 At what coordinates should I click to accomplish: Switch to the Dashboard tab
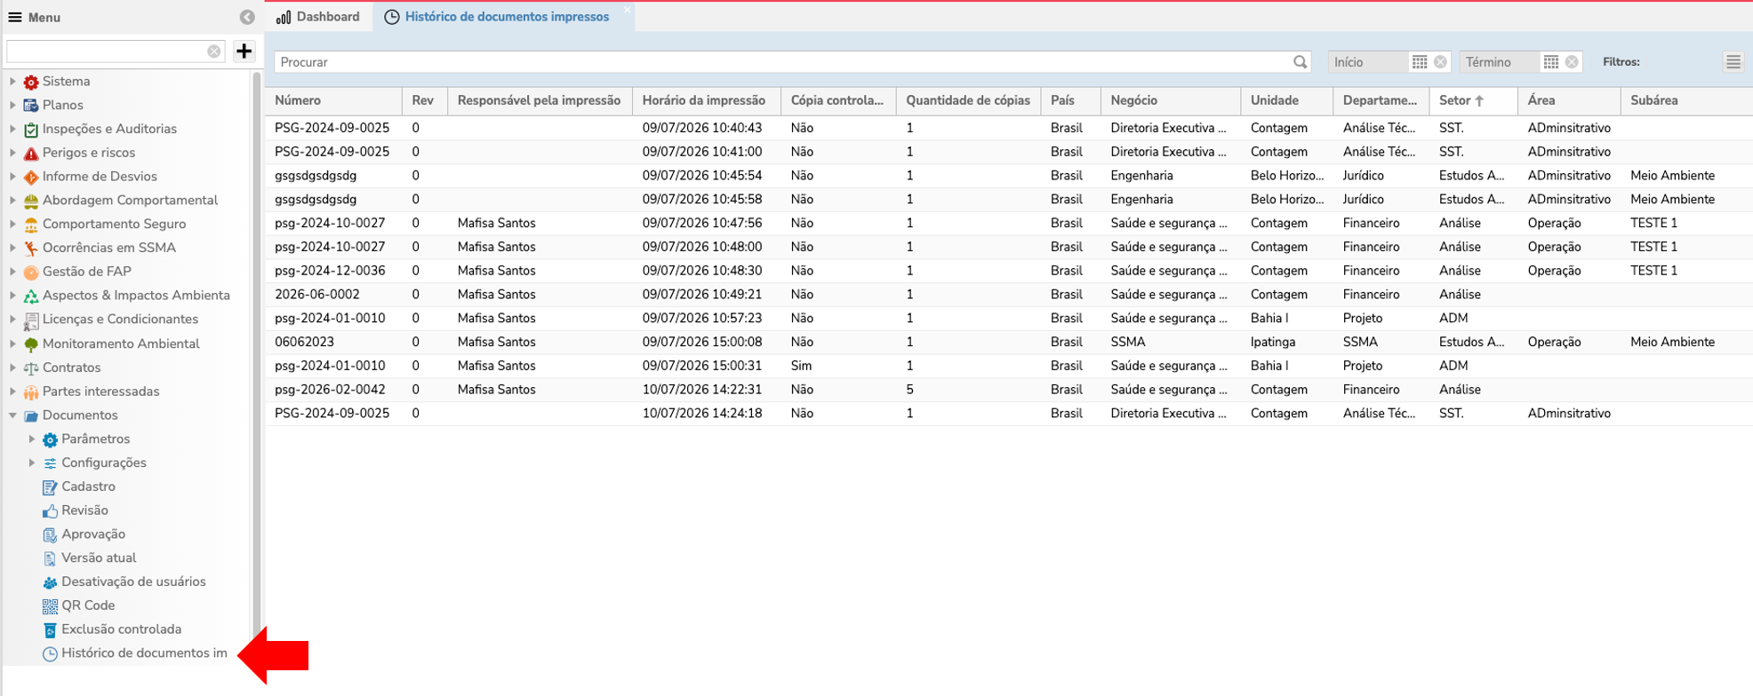(318, 17)
